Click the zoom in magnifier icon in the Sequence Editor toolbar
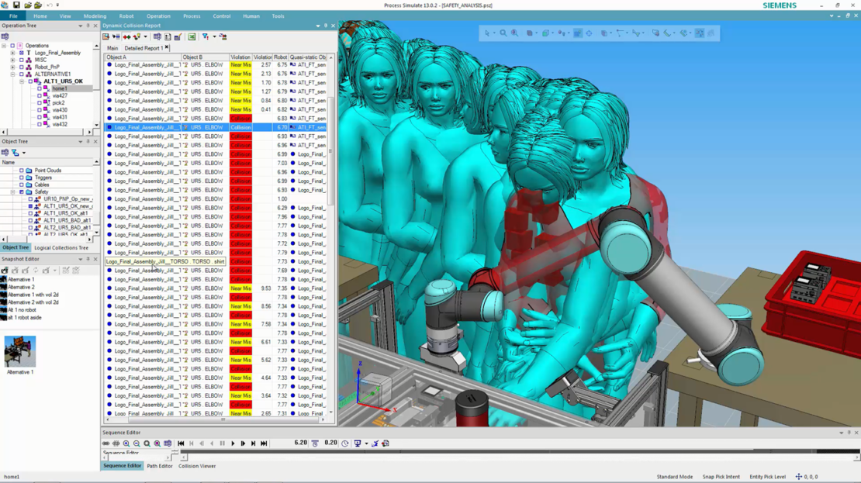 [x=126, y=443]
